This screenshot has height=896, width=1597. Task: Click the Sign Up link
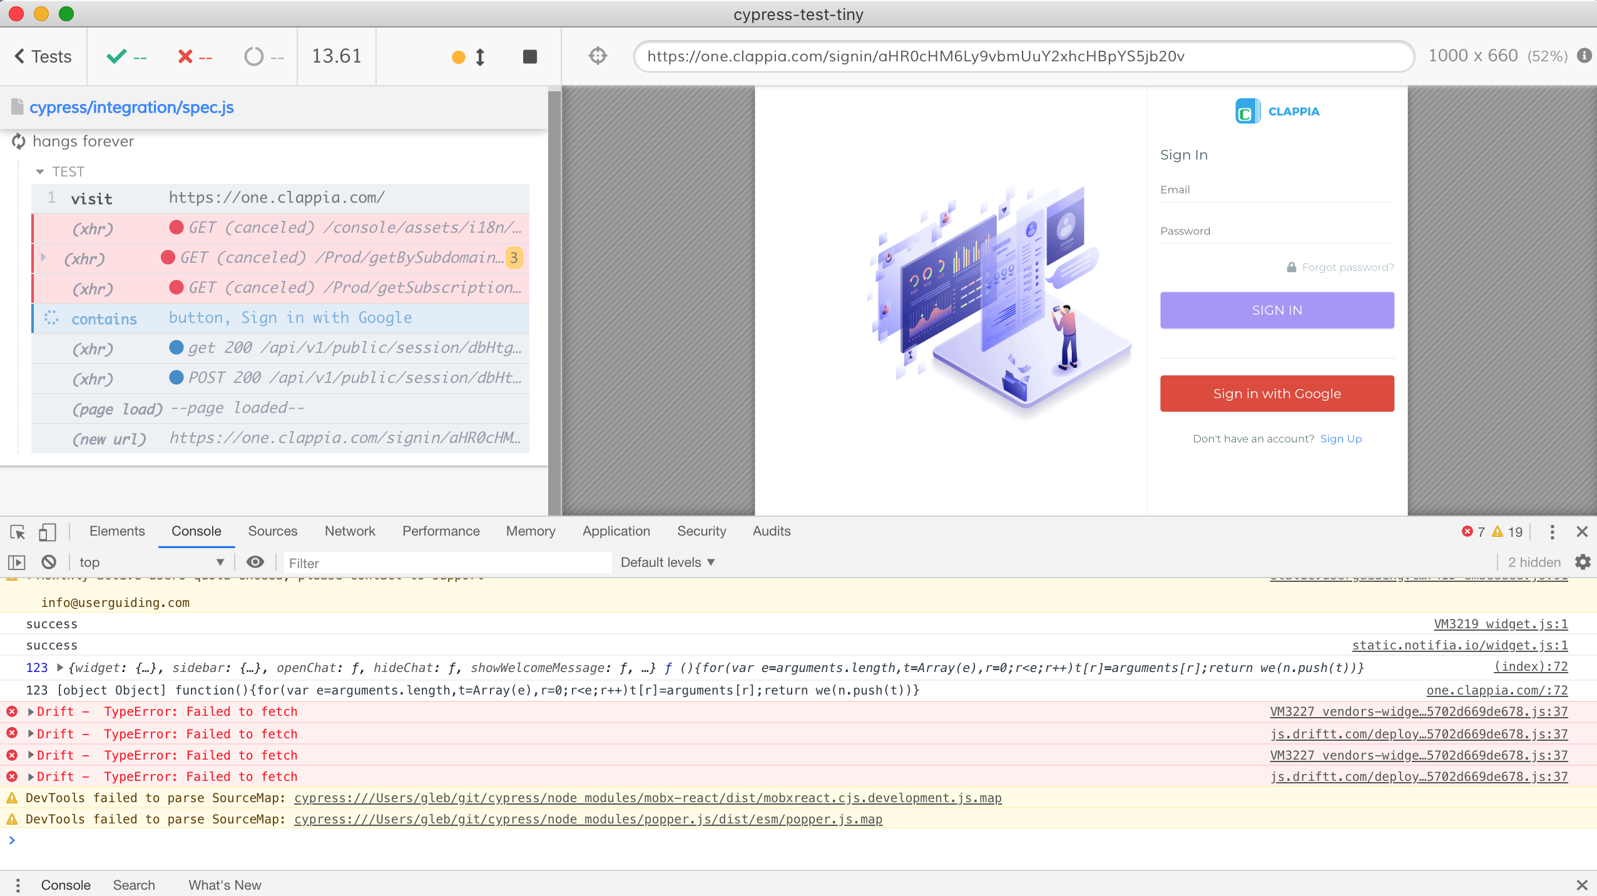(1340, 438)
